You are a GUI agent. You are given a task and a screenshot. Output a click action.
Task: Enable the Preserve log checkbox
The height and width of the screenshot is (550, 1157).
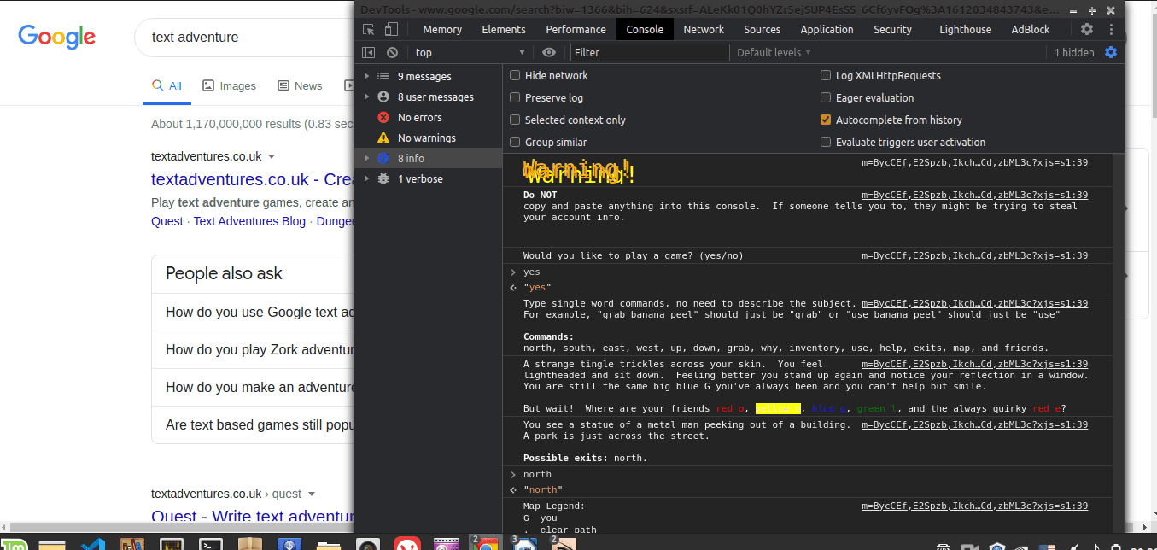pyautogui.click(x=515, y=97)
